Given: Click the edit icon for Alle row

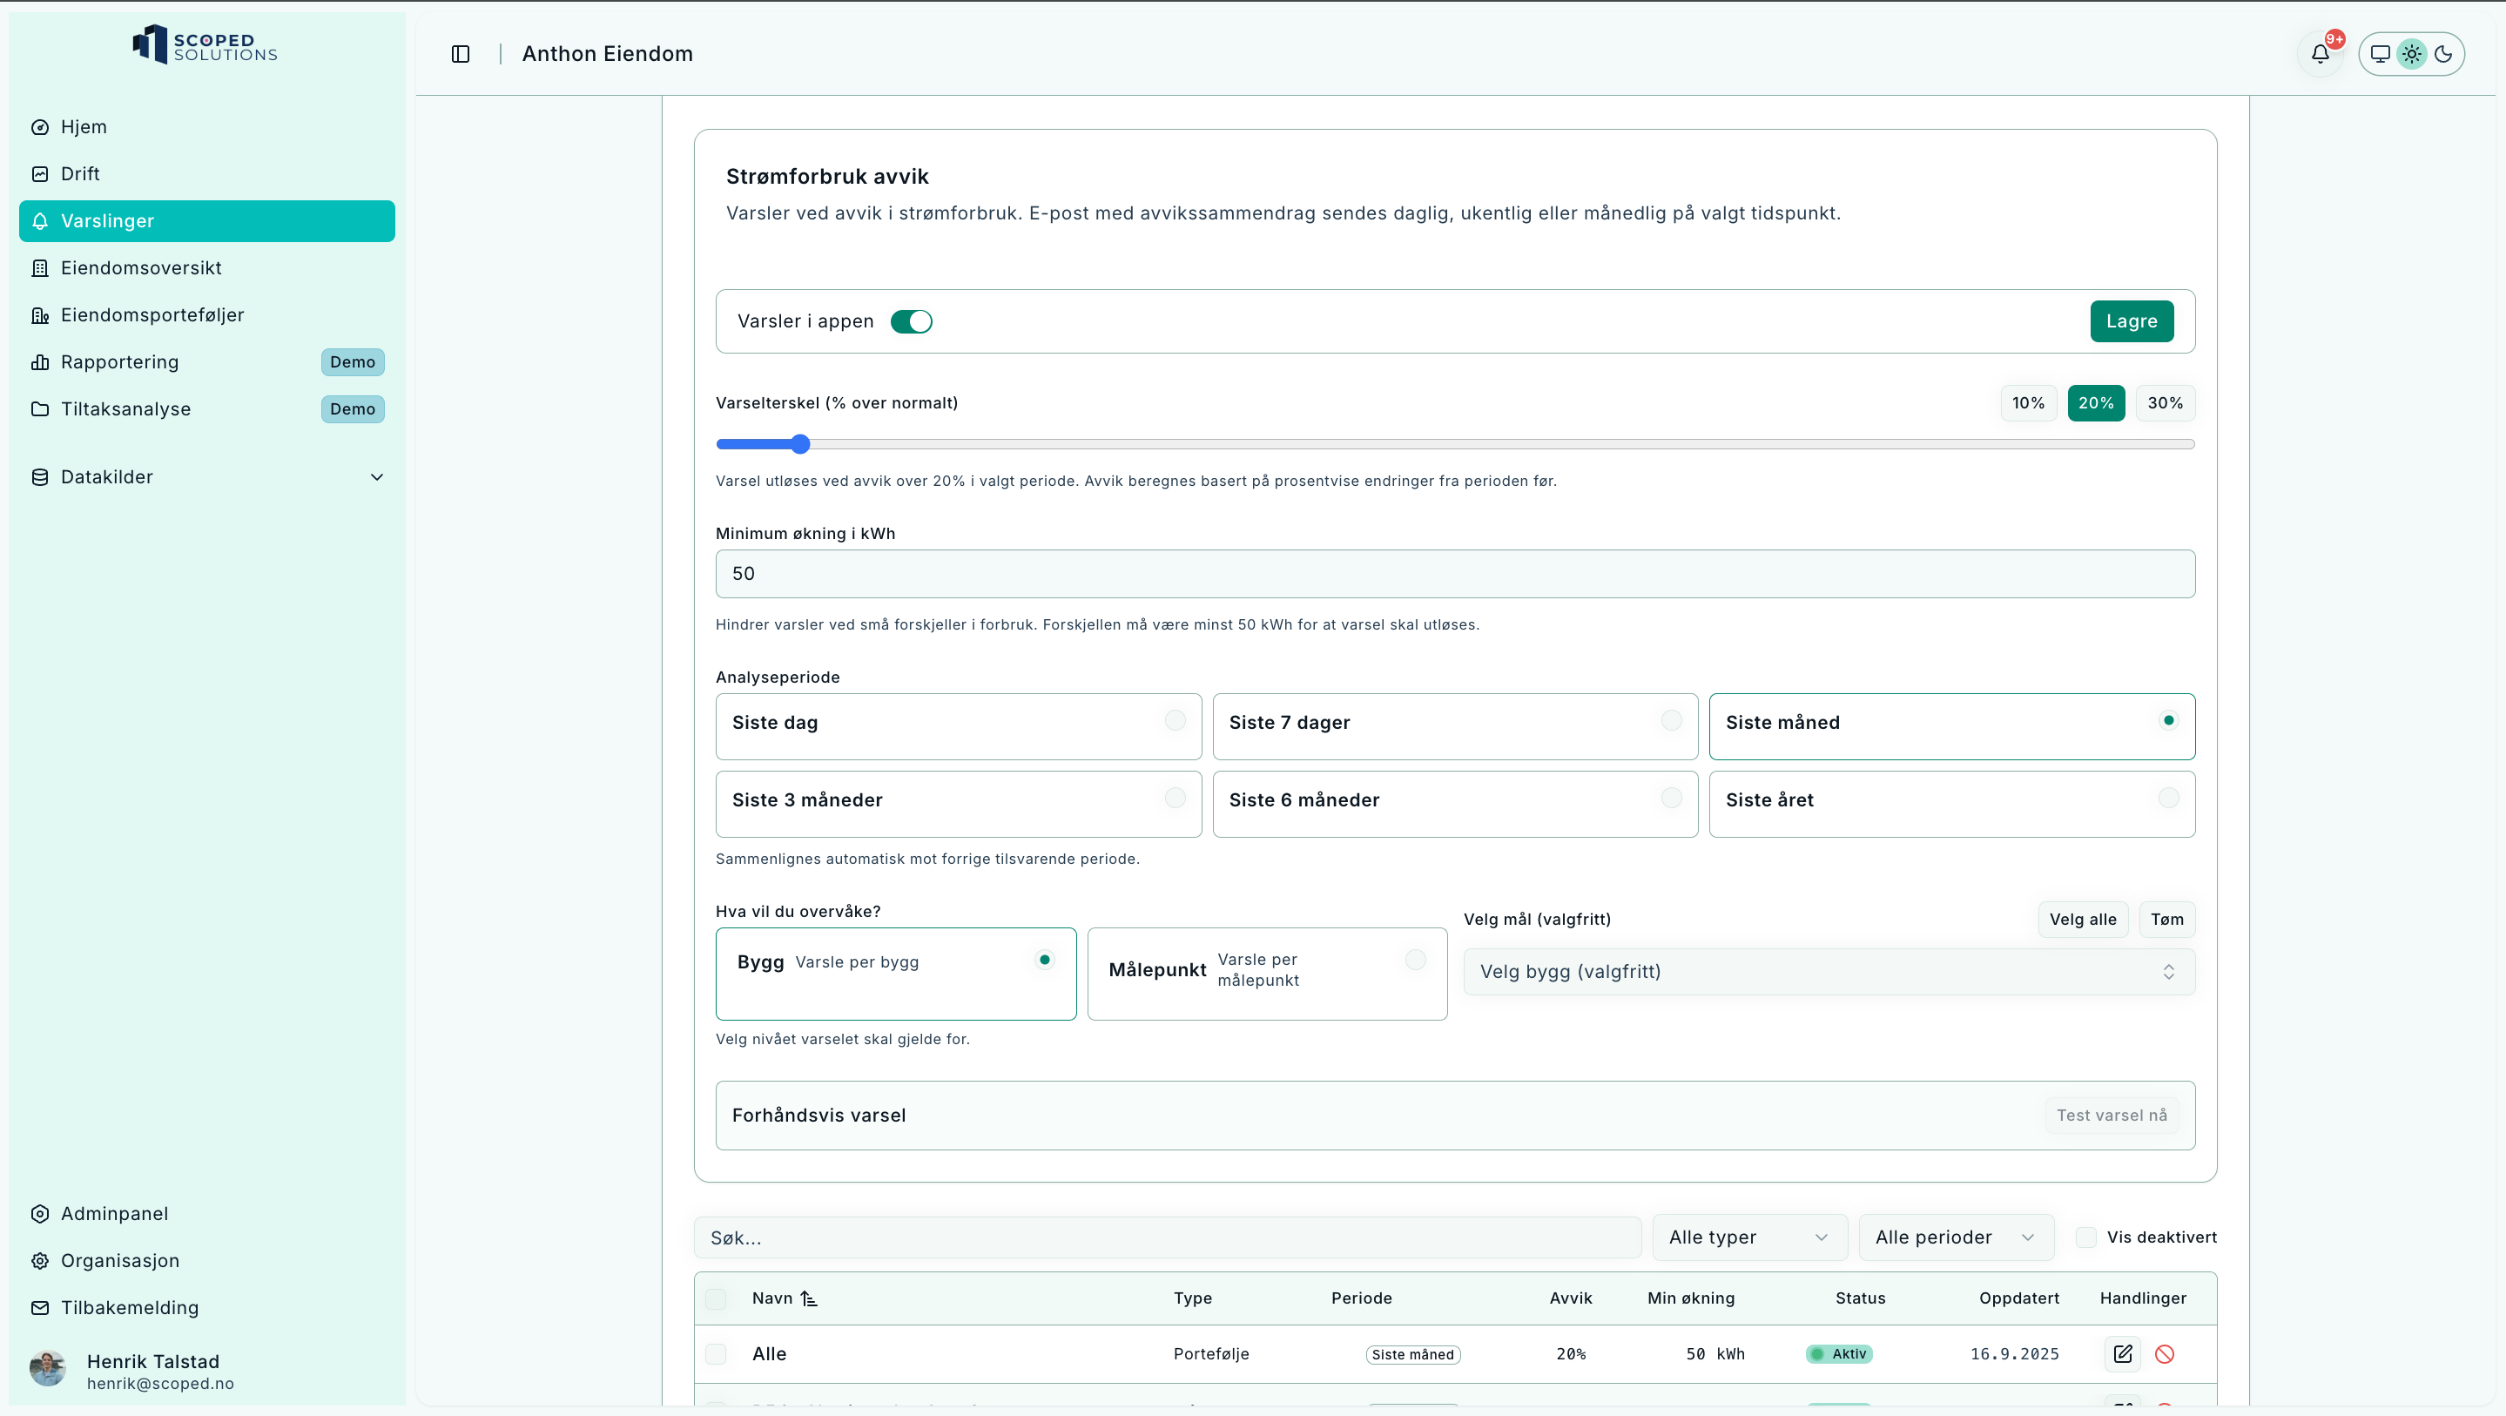Looking at the screenshot, I should point(2123,1353).
